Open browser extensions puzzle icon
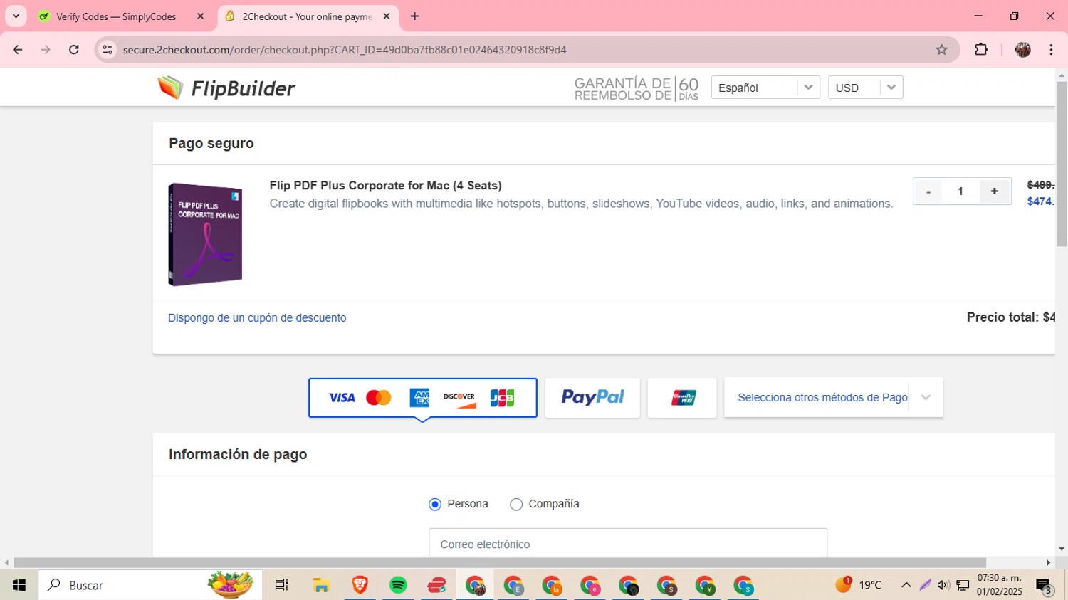 point(981,50)
